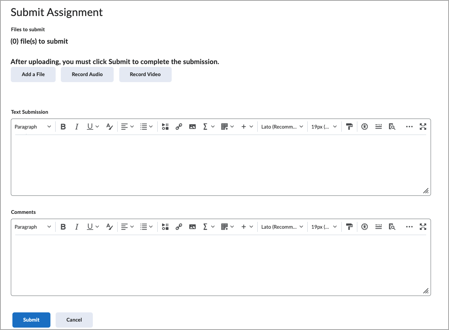Screen dimensions: 449x330
Task: Open the font color picker
Action: (109, 126)
